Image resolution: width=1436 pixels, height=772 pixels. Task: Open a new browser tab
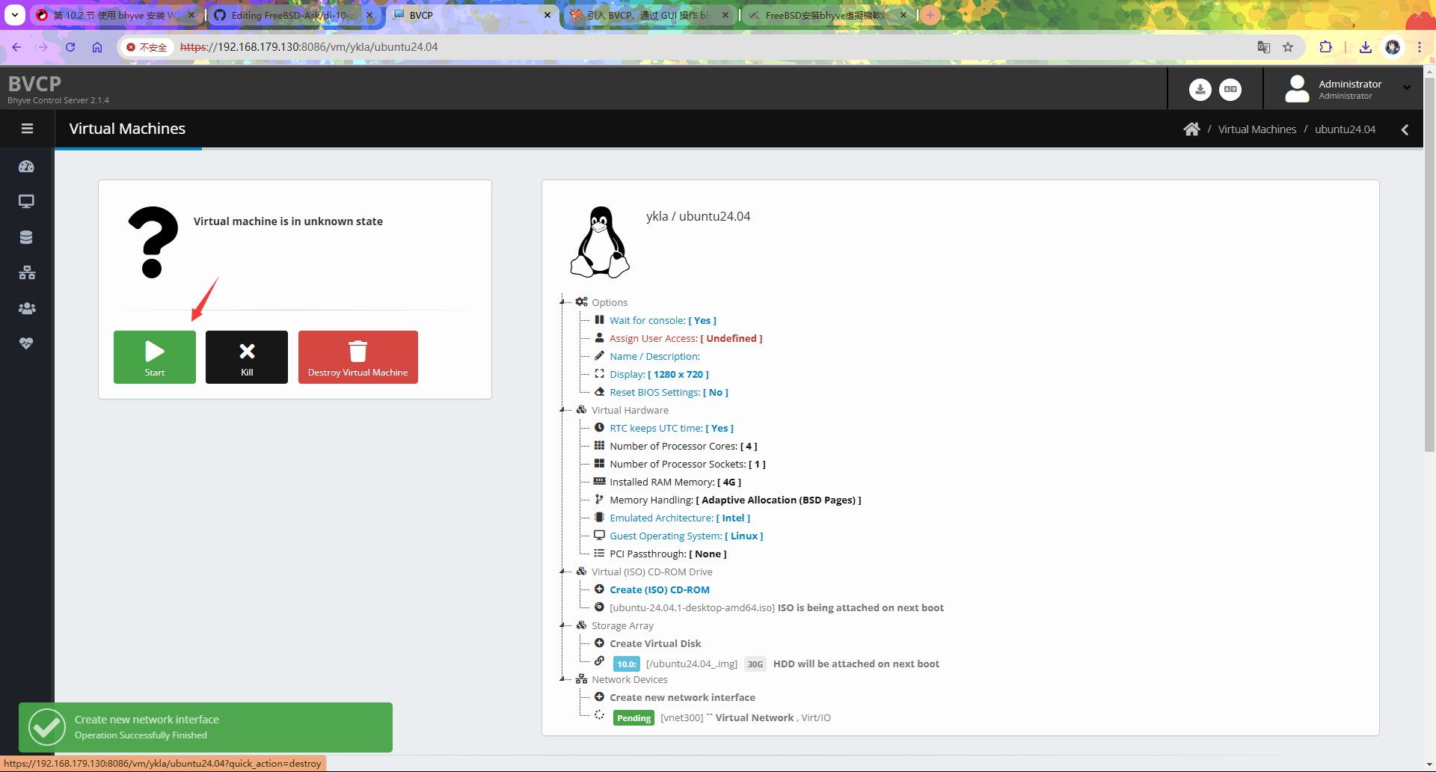pos(930,15)
